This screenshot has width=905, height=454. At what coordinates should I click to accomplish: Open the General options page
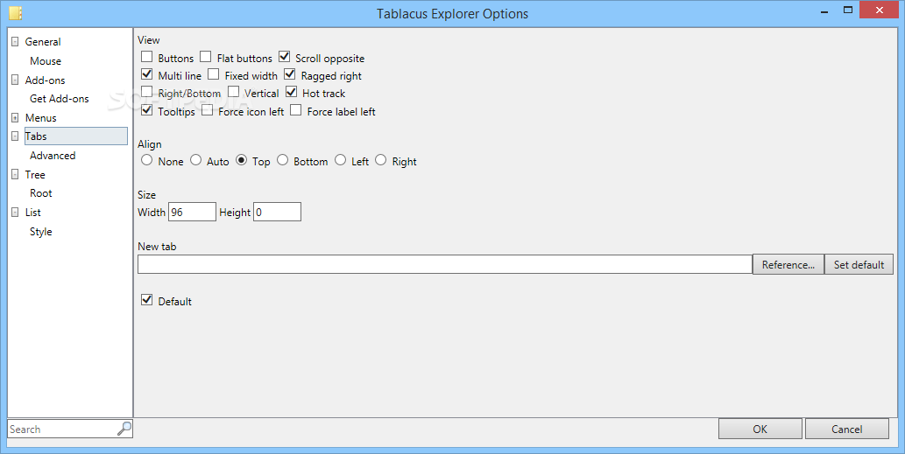pyautogui.click(x=43, y=42)
